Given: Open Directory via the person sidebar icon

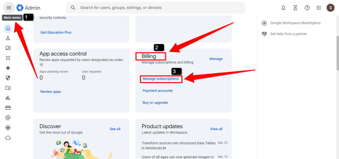Looking at the screenshot, I should pyautogui.click(x=8, y=38).
